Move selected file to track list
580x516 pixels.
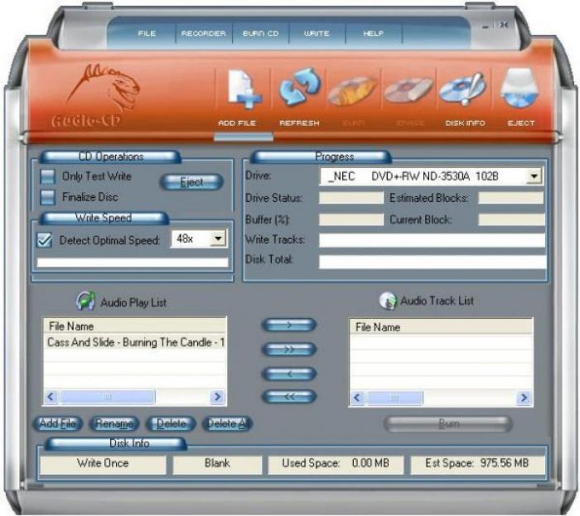(289, 325)
